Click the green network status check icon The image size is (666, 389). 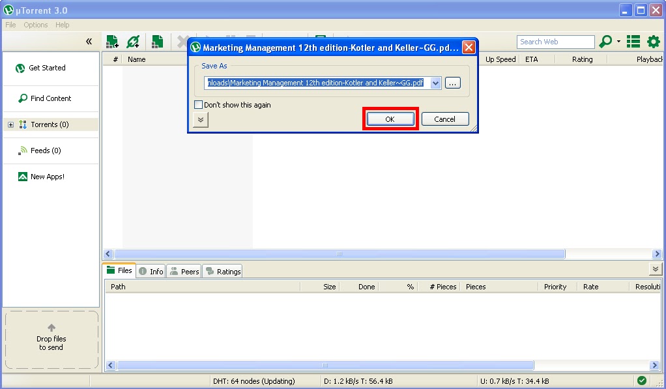pyautogui.click(x=642, y=381)
